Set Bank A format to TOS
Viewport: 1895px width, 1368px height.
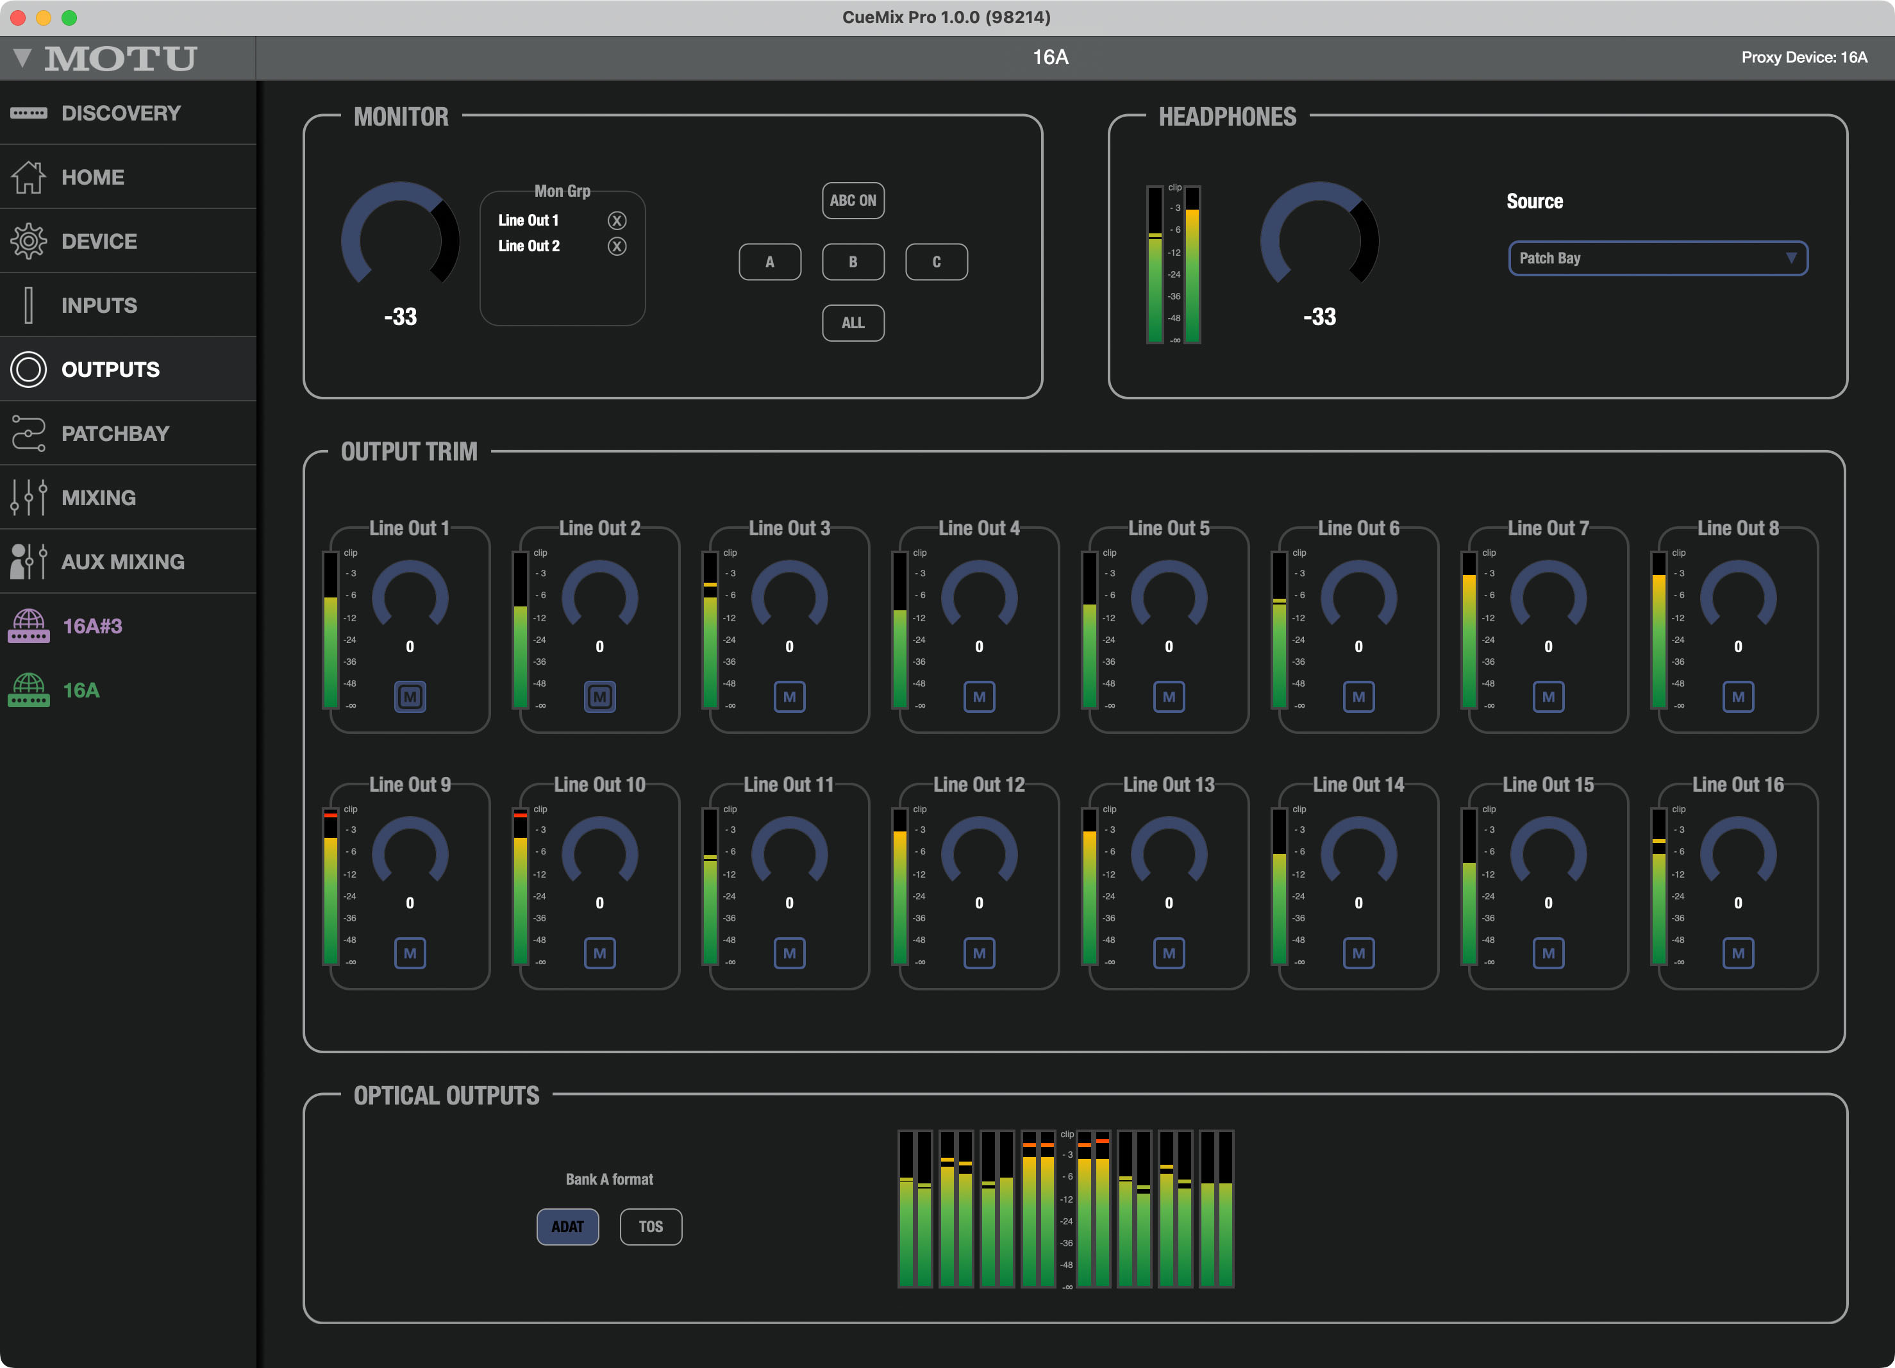click(651, 1227)
